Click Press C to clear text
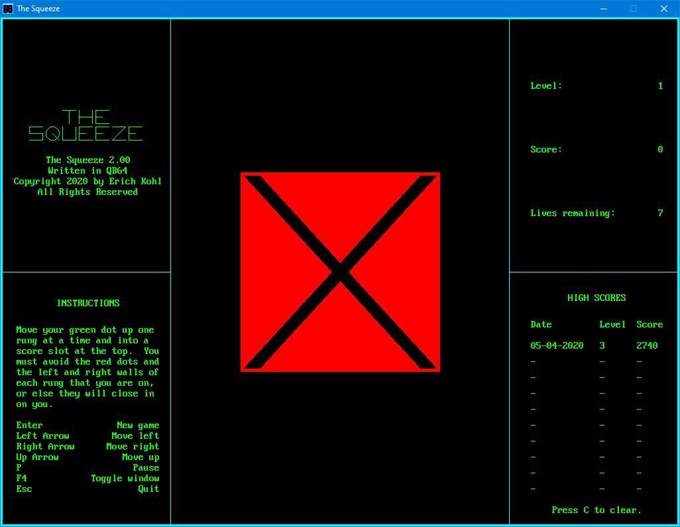The height and width of the screenshot is (527, 680). (x=596, y=510)
